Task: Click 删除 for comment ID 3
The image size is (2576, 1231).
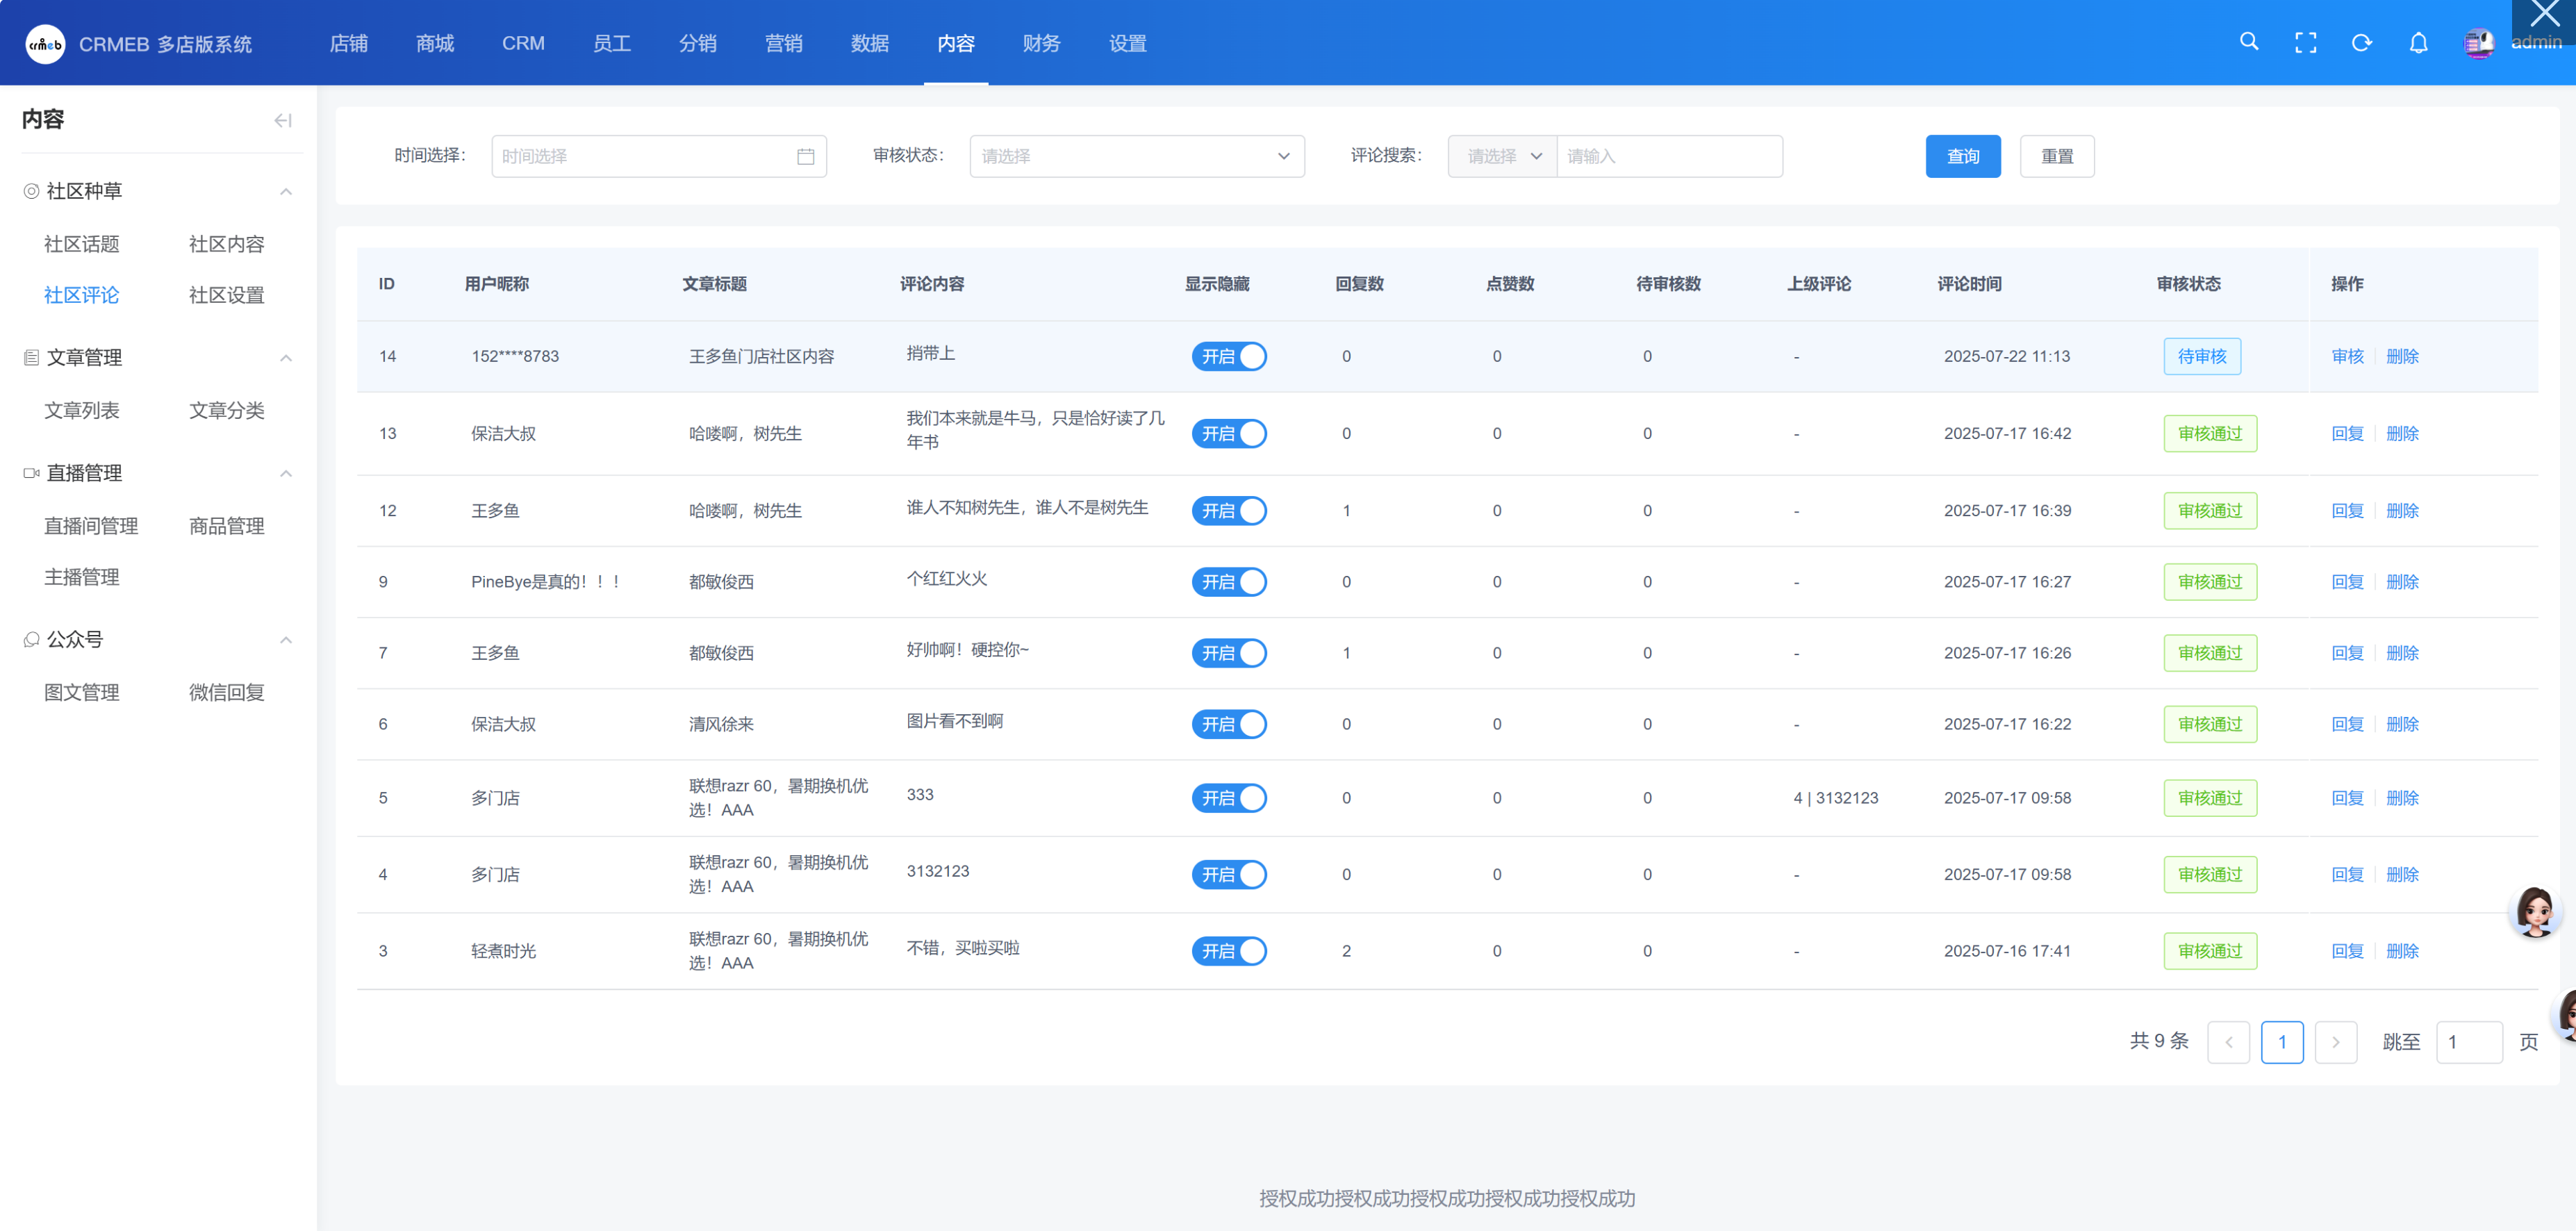Action: 2402,950
